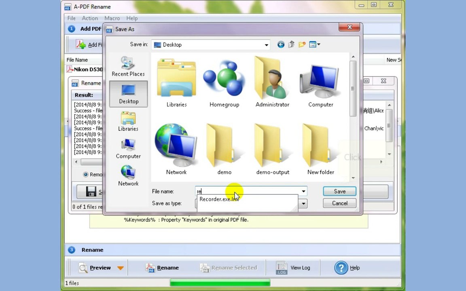Screen dimensions: 466x291
Task: Select the Nikon D530 PDF file row
Action: (x=85, y=69)
